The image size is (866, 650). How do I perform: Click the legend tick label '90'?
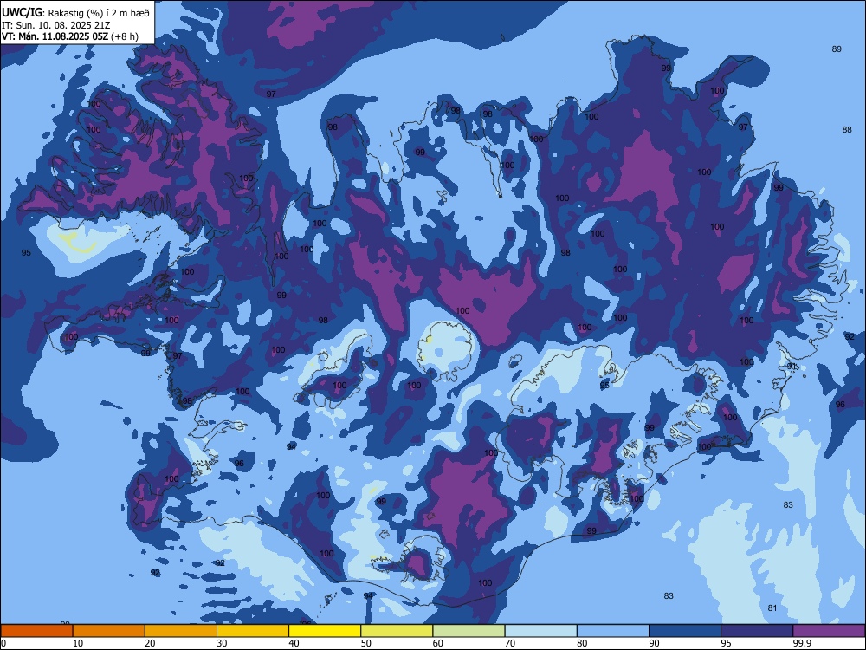[654, 643]
